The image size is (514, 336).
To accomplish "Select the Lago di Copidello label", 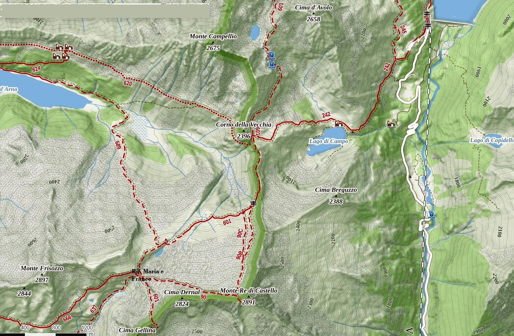I will 492,140.
